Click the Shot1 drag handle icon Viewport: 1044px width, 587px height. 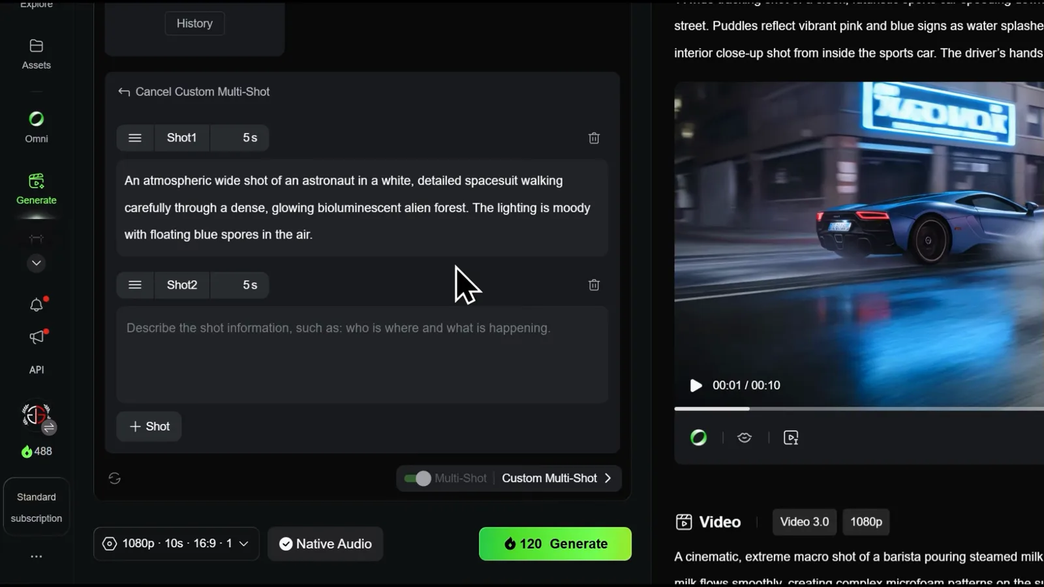click(135, 138)
